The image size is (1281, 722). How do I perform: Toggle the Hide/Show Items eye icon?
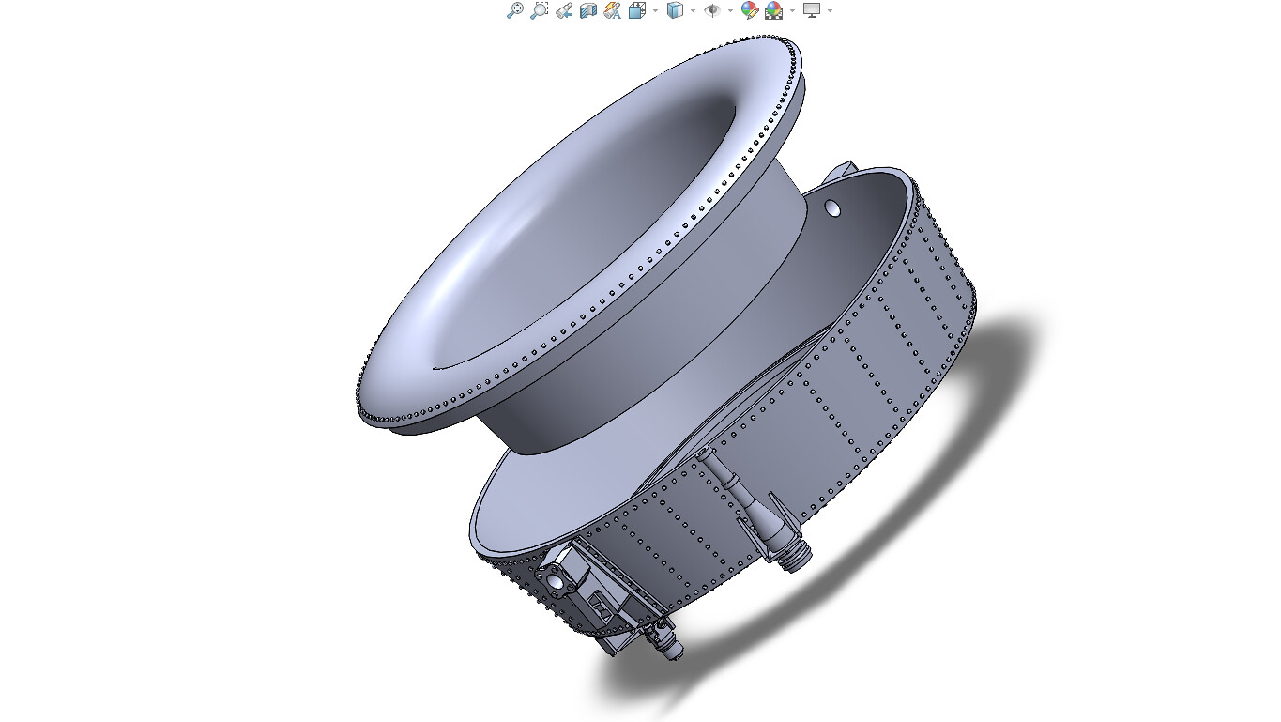(x=712, y=10)
